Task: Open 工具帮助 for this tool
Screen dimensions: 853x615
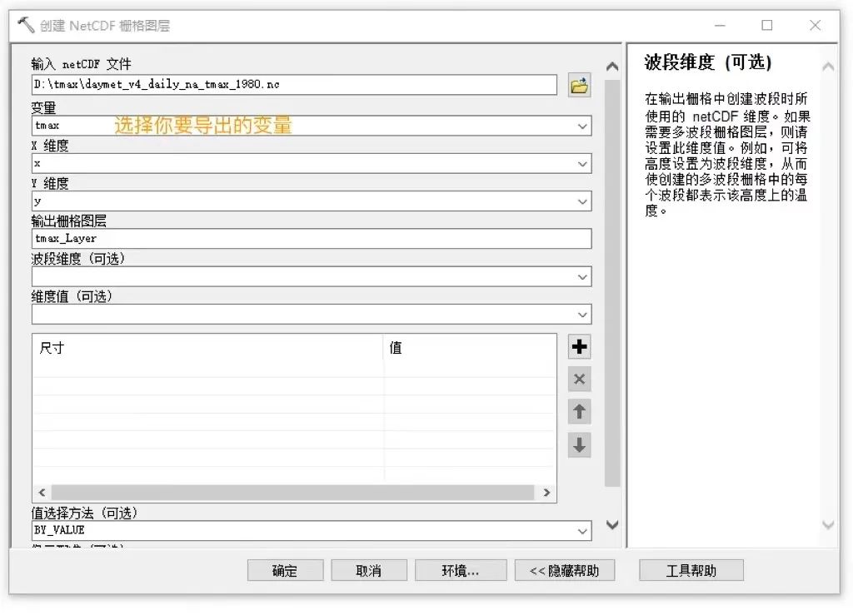Action: tap(691, 570)
